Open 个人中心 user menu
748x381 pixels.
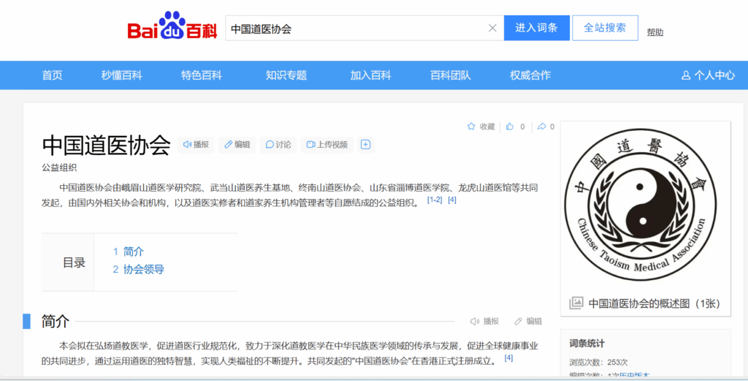click(x=709, y=75)
